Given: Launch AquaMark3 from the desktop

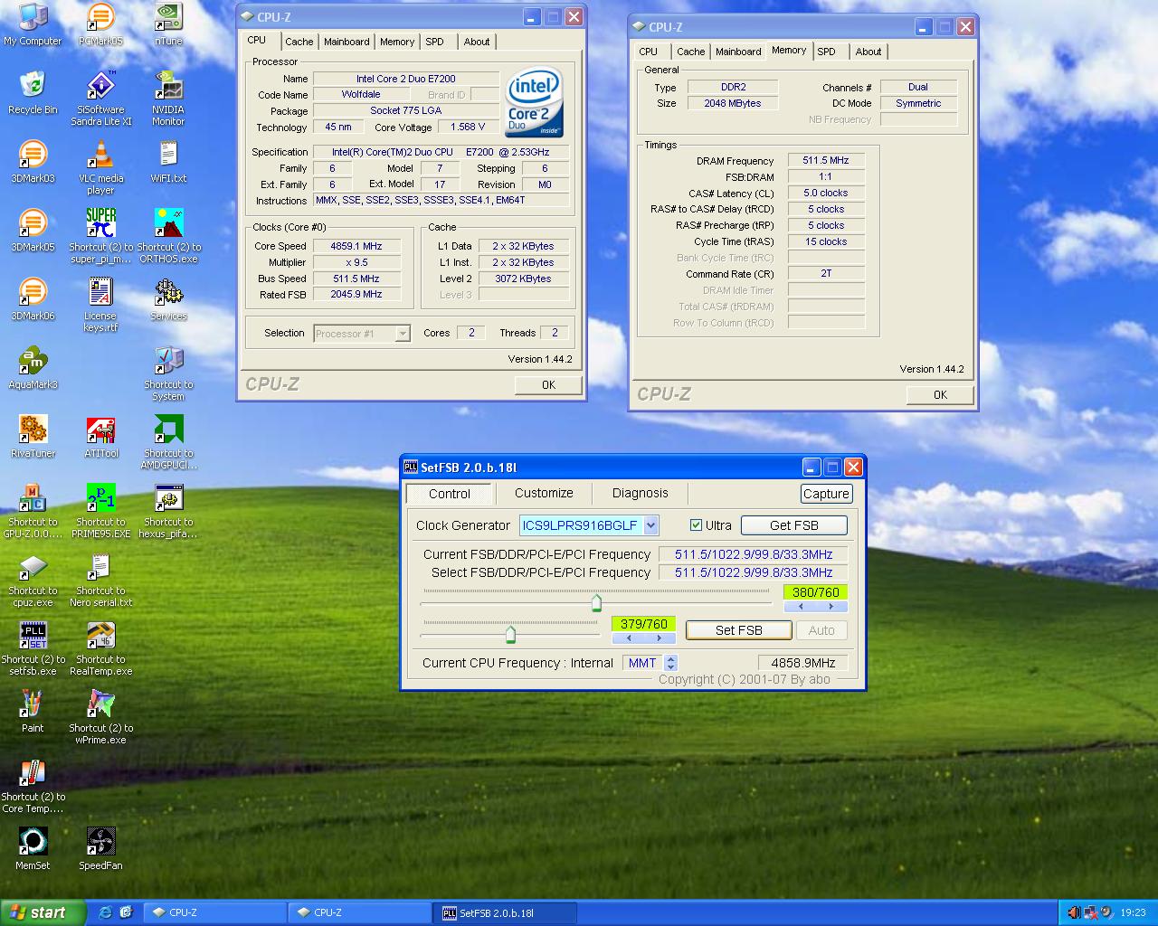Looking at the screenshot, I should click(33, 368).
